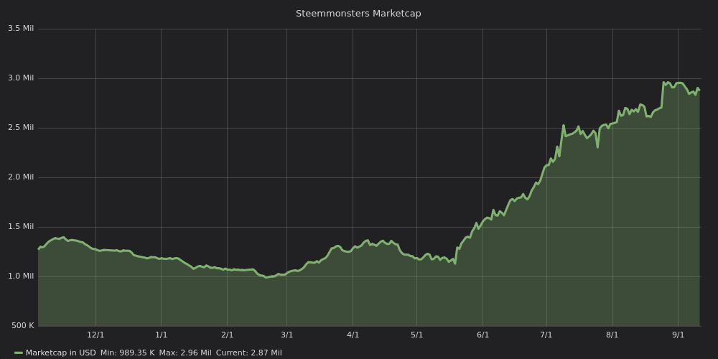The width and height of the screenshot is (718, 359).
Task: Toggle the Marketcap in USD legend series
Action: coord(60,353)
